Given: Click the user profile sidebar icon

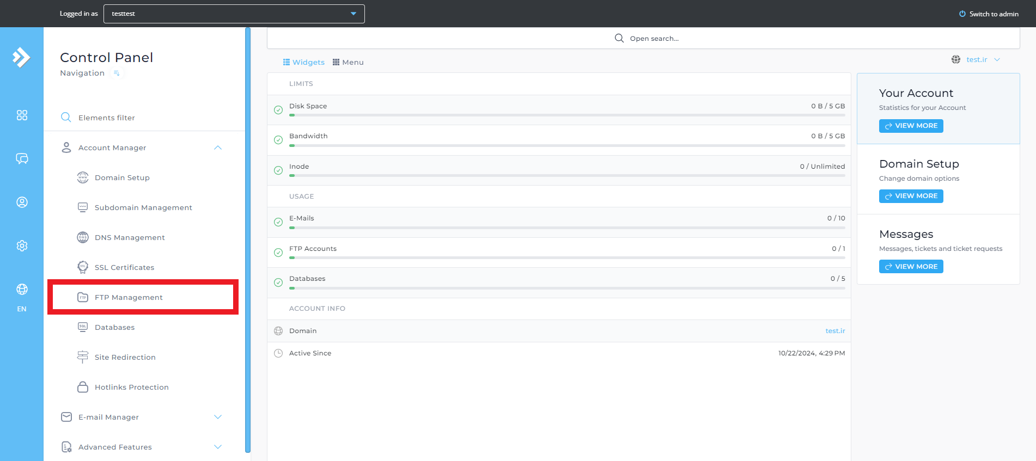Looking at the screenshot, I should (22, 202).
